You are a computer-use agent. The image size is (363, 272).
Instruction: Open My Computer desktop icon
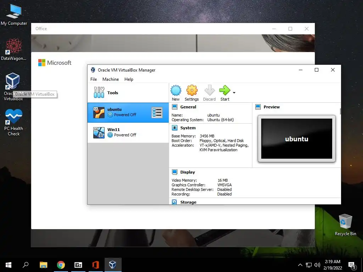[14, 15]
